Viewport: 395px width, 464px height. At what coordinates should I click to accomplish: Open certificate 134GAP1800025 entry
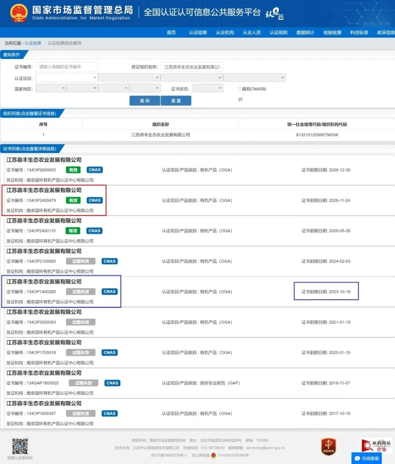tap(199, 383)
